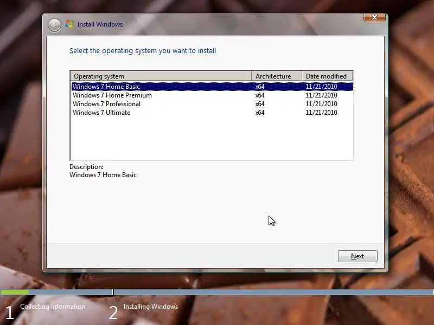The image size is (434, 325).
Task: Click x64 in the Home Basic row
Action: click(260, 87)
